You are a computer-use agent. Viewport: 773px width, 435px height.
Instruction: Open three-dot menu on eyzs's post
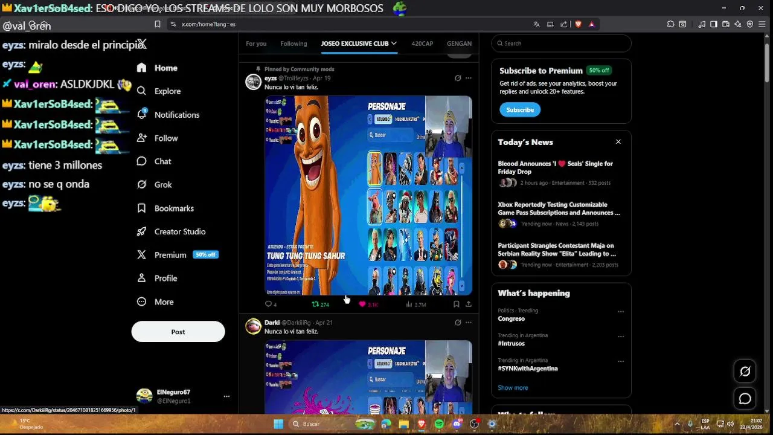coord(469,78)
